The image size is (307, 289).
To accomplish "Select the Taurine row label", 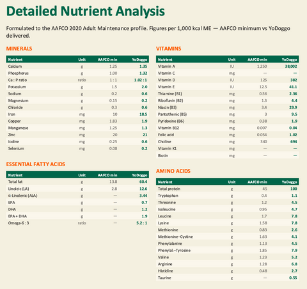I will coord(164,277).
